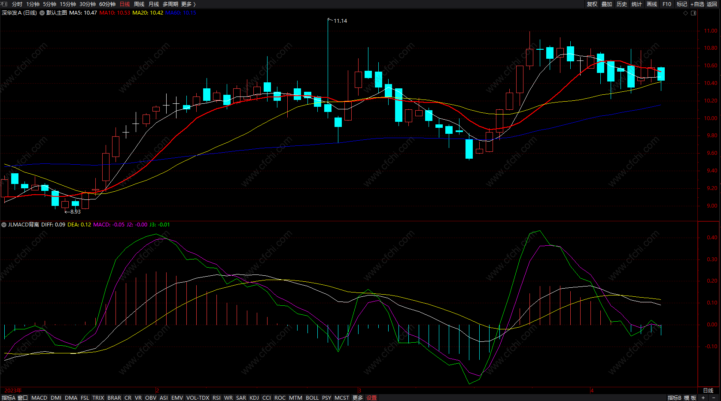Apply the BRAR indicator
The image size is (721, 401).
tap(114, 398)
